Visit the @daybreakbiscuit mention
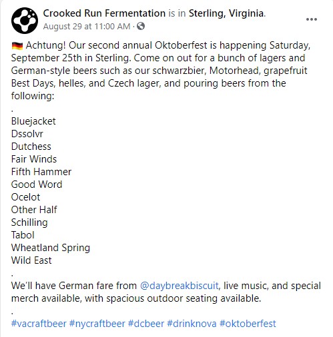This screenshot has height=337, width=333. pos(180,286)
